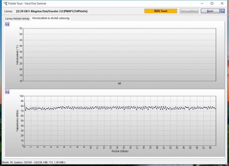Screen dimensions: 229x166
Task: Click inside the empty temperature graph area
Action: (119, 55)
